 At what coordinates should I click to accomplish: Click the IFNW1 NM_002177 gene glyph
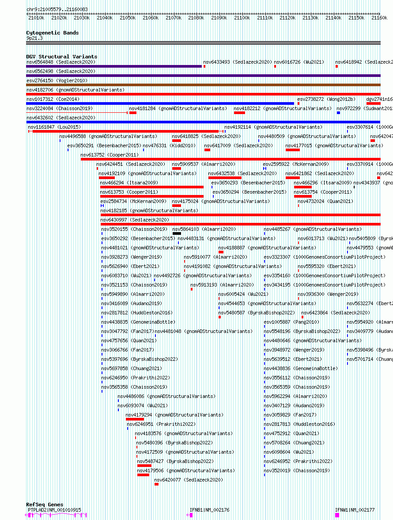coord(337,515)
